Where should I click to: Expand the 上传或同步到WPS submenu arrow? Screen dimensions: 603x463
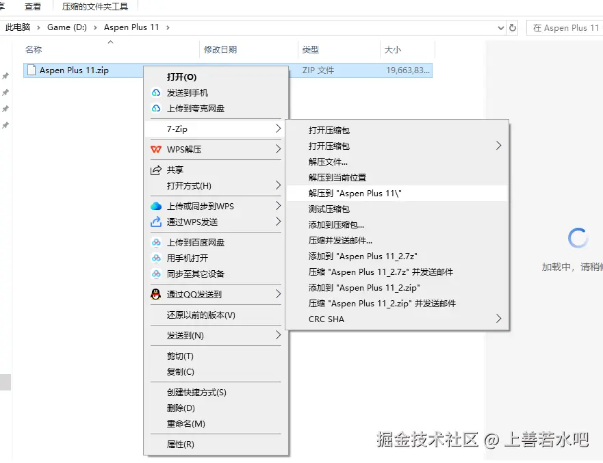point(279,206)
